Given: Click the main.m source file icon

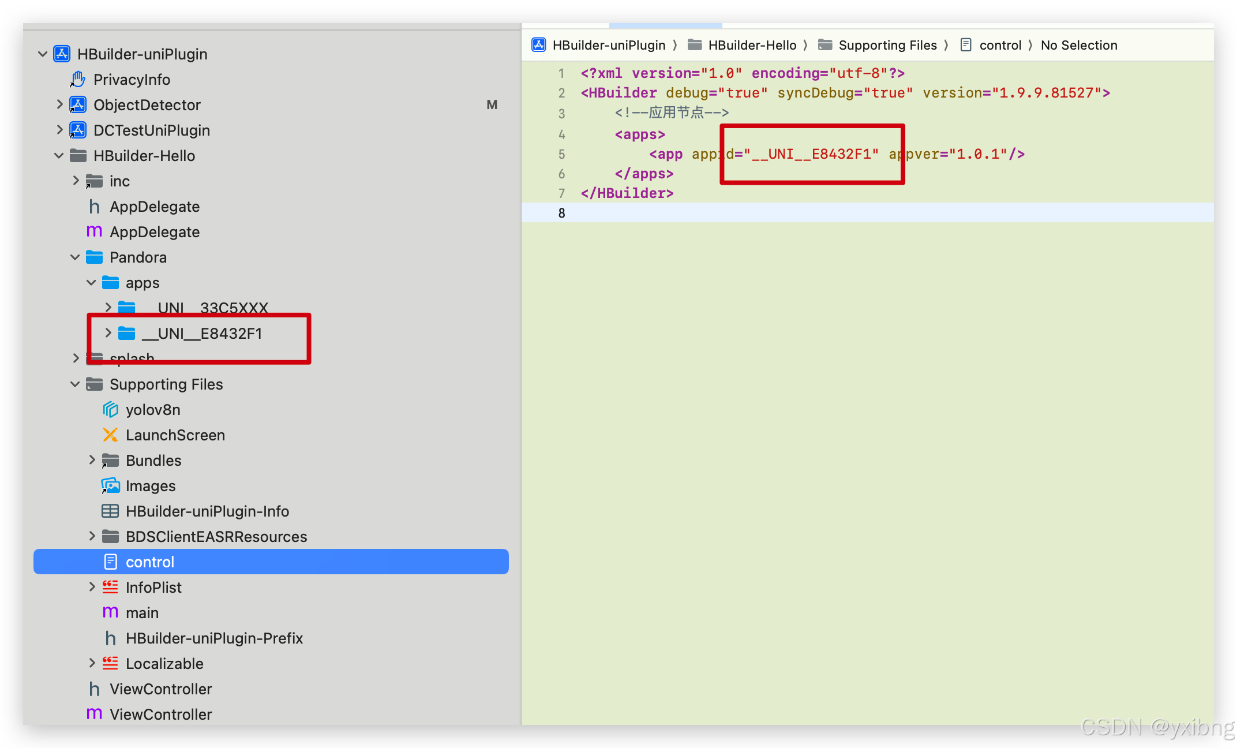Looking at the screenshot, I should pos(110,612).
